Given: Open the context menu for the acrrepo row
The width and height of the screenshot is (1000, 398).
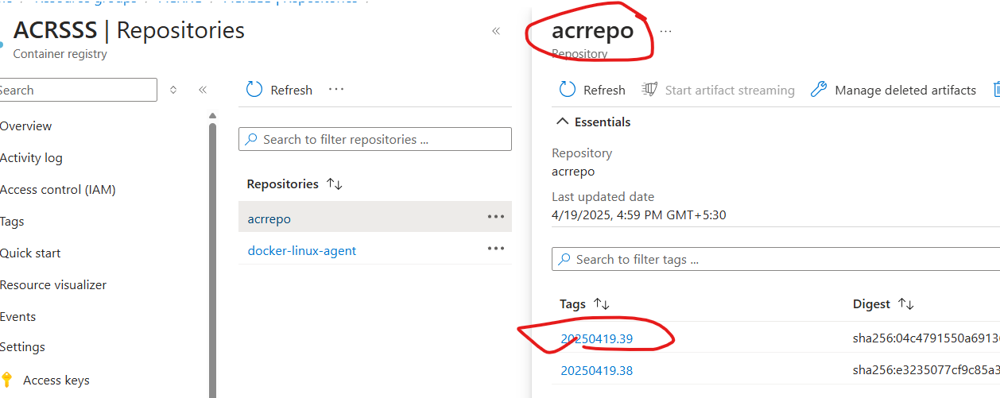Looking at the screenshot, I should [496, 217].
